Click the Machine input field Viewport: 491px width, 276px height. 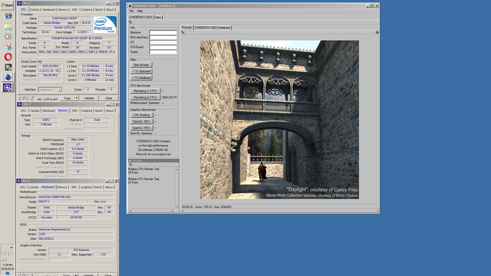(x=163, y=32)
